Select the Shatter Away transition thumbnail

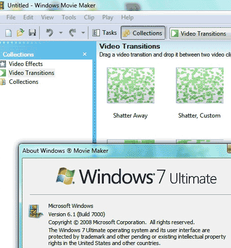[x=131, y=85]
